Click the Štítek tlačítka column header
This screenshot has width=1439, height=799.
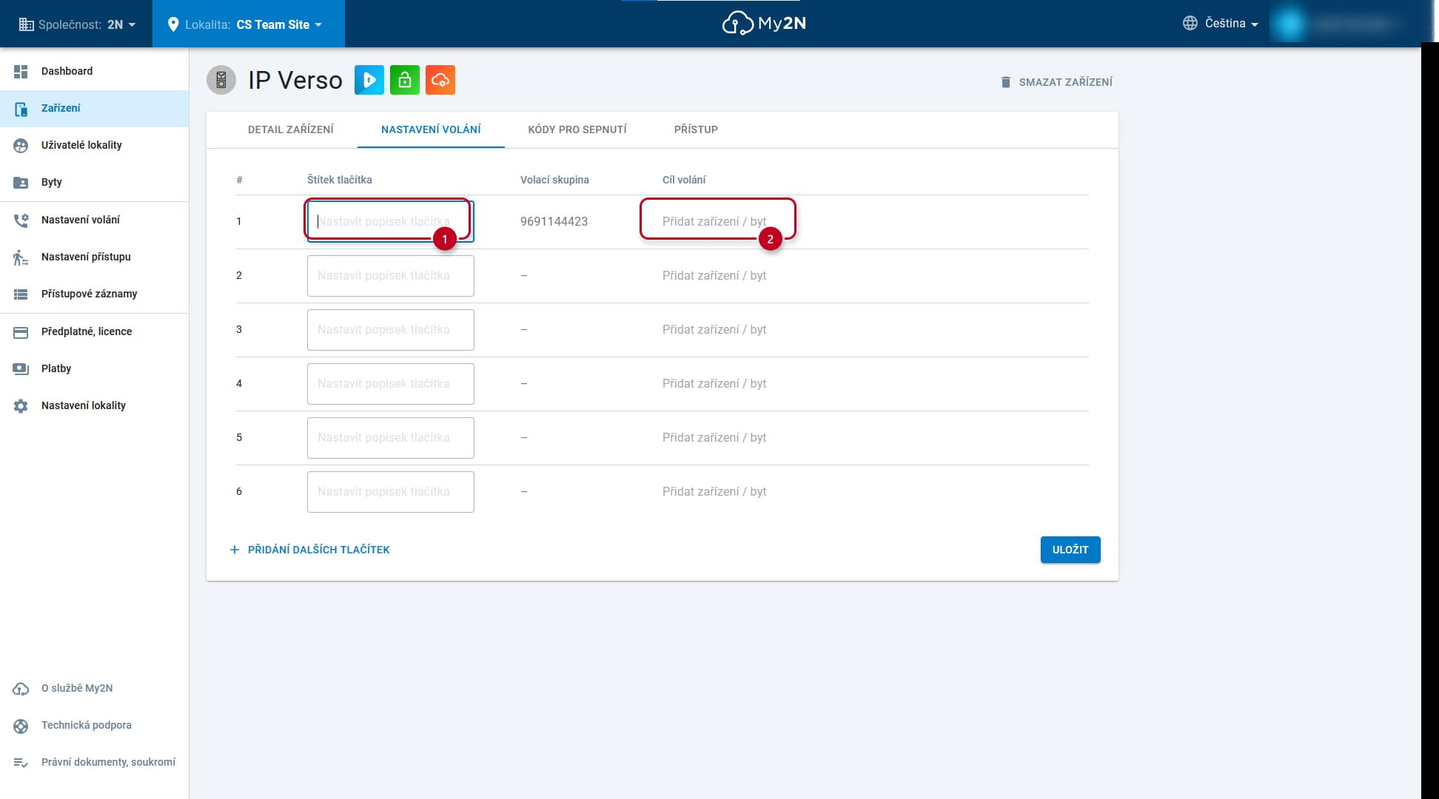340,180
